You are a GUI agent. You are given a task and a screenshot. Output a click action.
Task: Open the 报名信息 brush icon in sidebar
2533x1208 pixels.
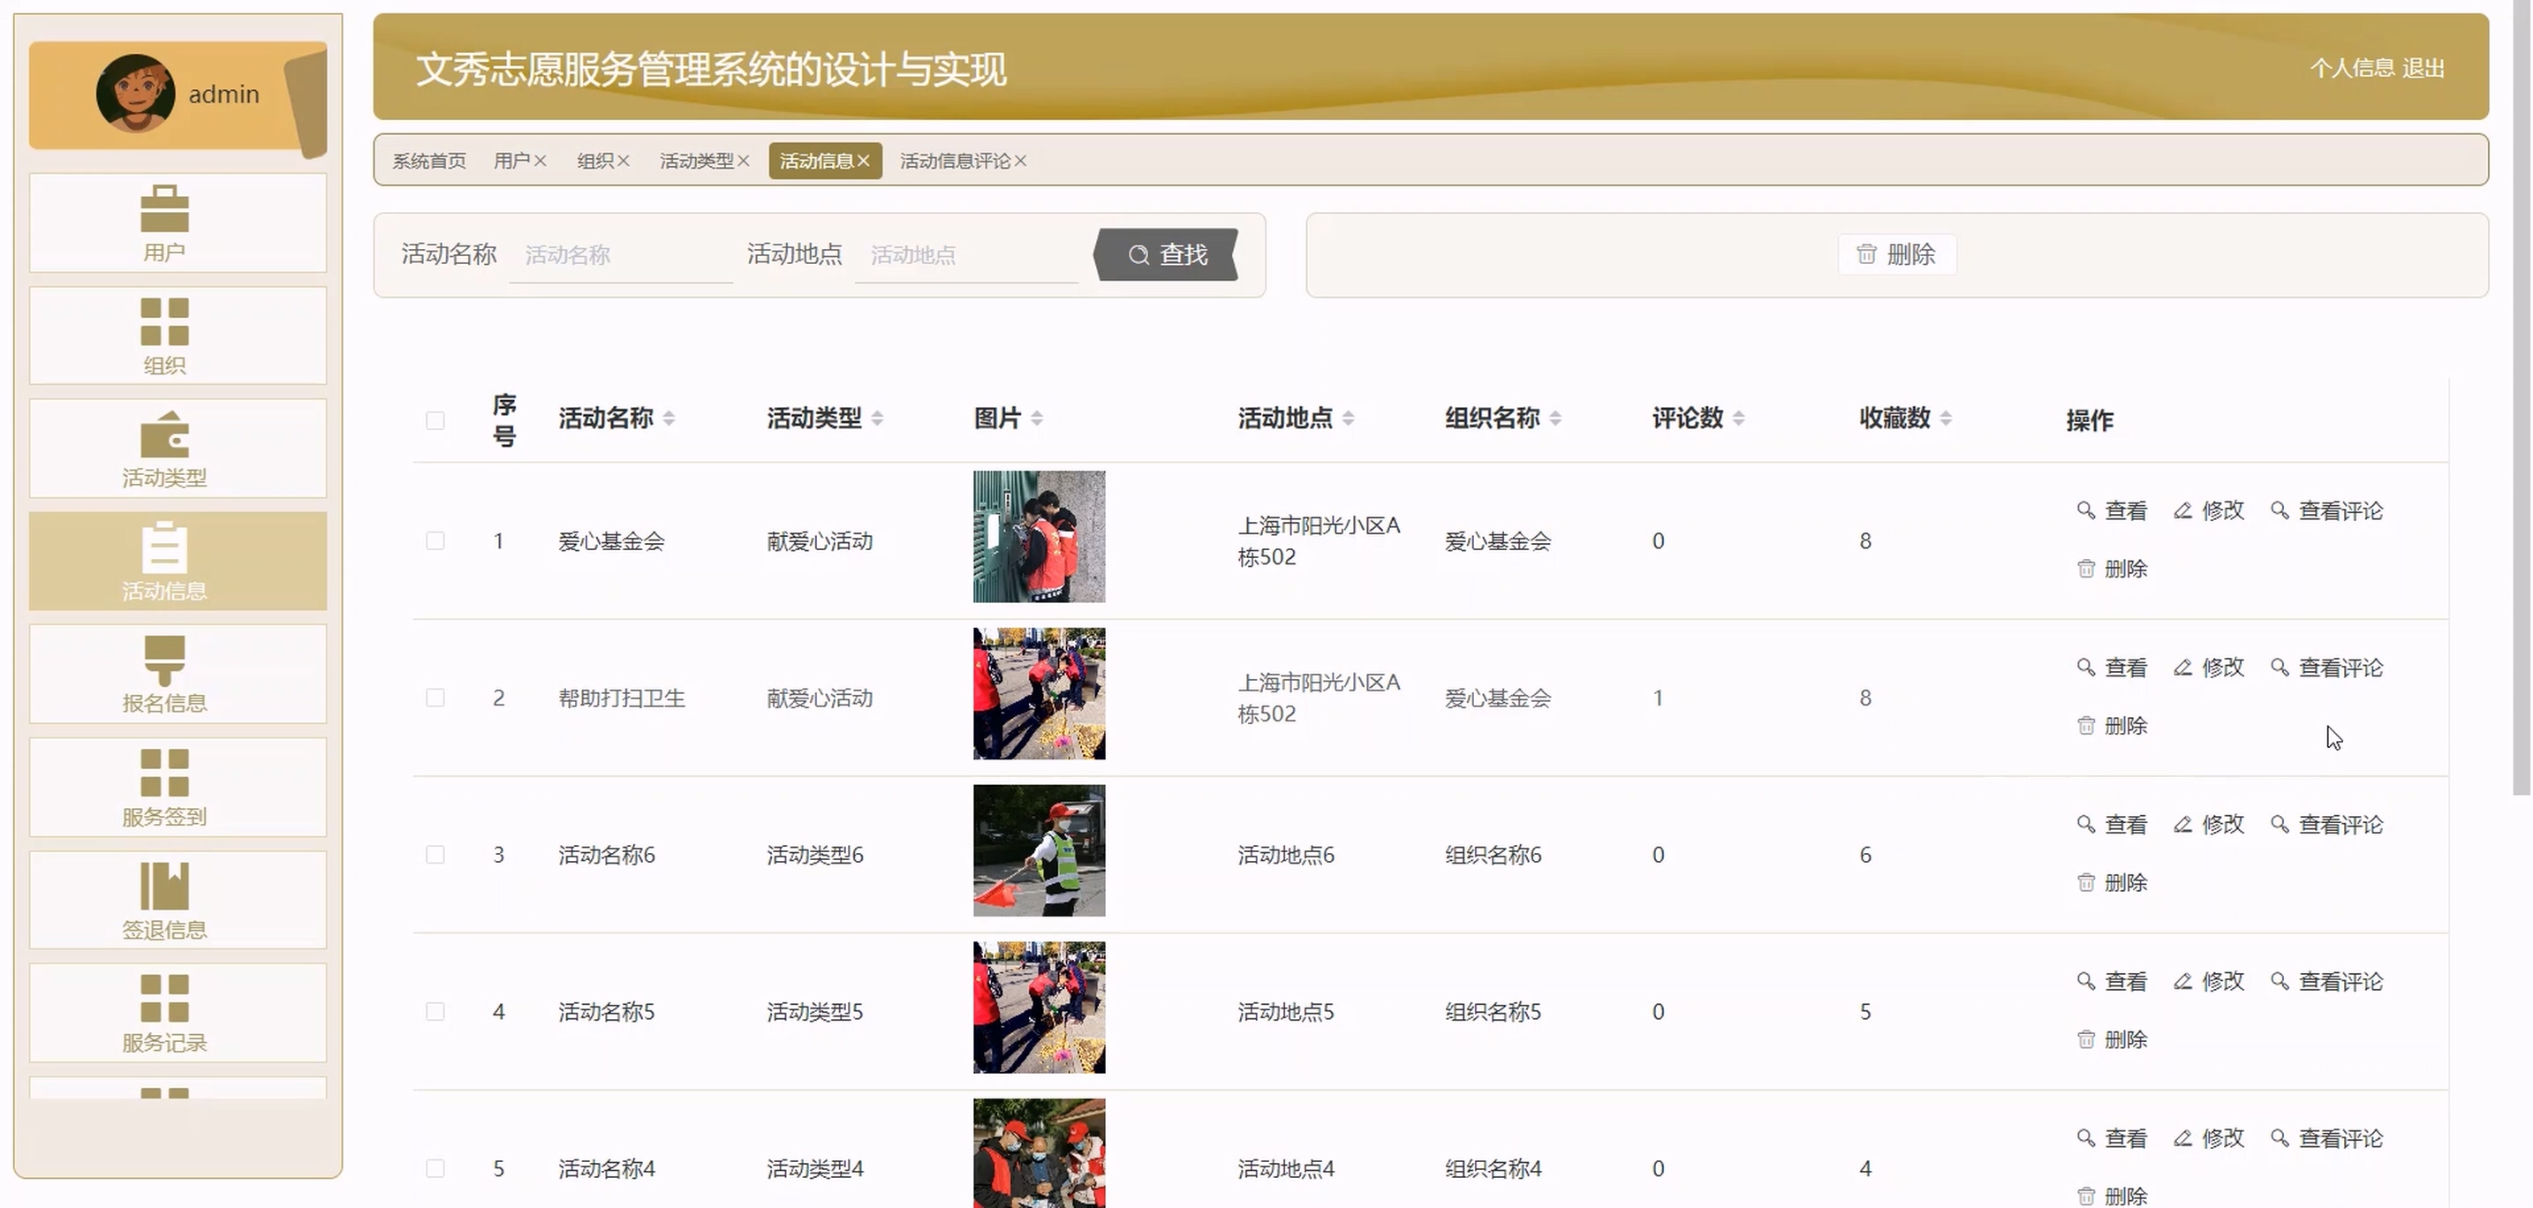(164, 661)
